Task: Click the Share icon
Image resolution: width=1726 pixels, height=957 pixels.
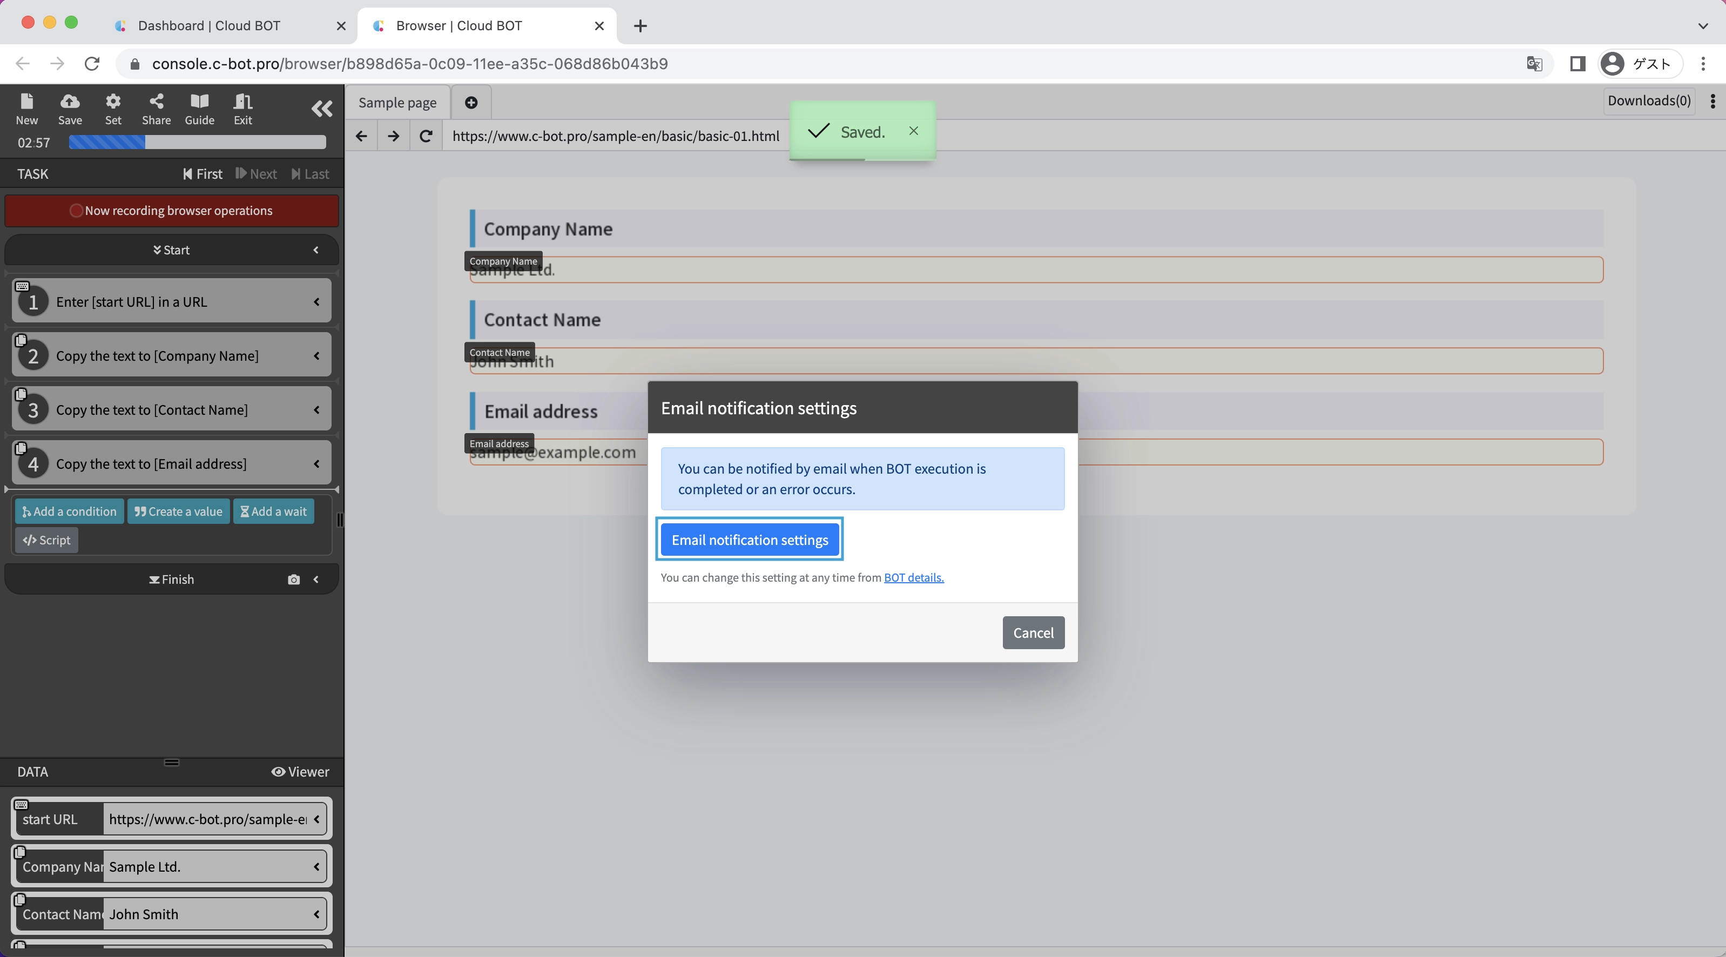Action: (156, 108)
